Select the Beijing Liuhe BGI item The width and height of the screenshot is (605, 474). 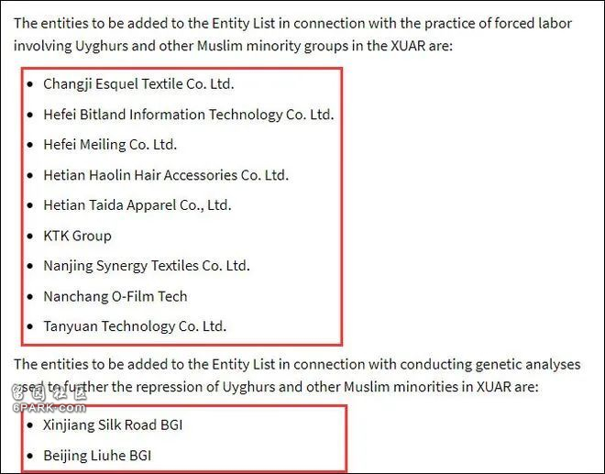97,456
